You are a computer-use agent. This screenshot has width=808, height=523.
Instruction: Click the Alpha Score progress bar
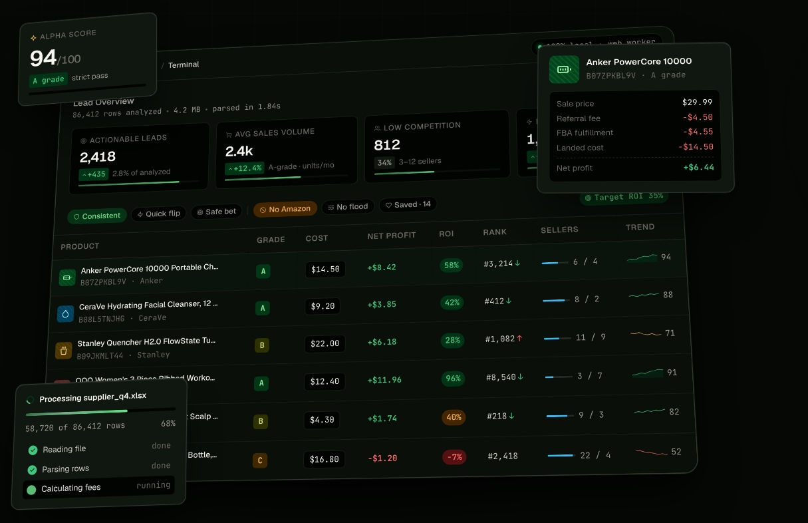coord(87,90)
